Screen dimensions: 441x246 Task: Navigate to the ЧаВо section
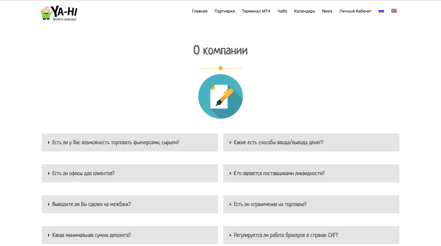coord(282,11)
